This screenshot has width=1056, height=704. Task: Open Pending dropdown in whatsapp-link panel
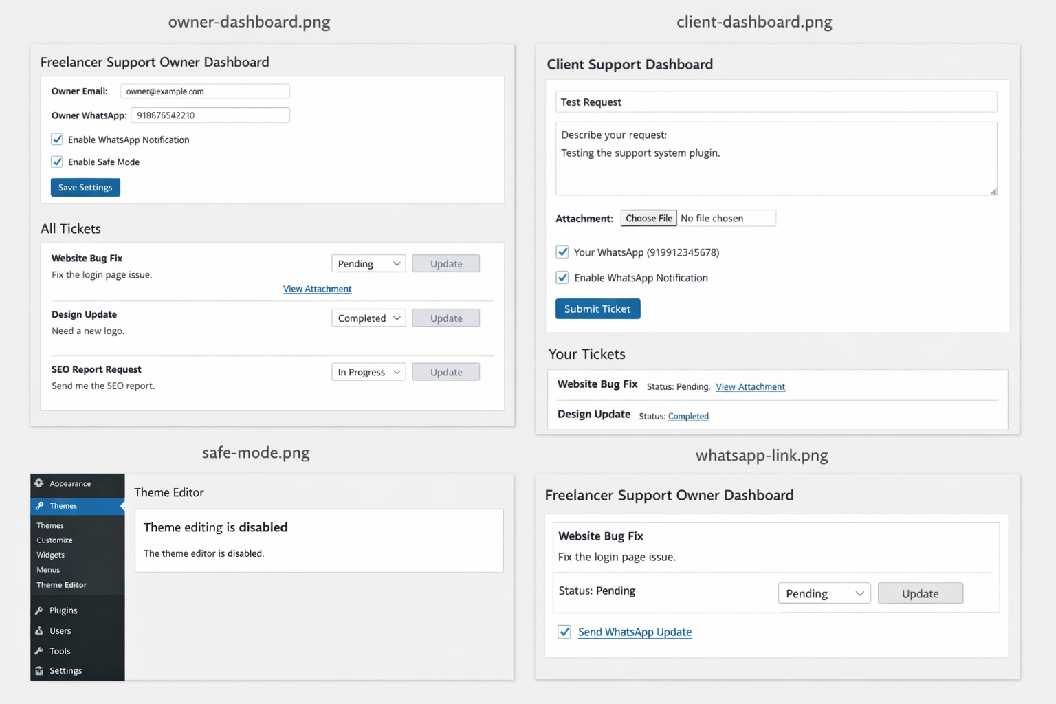click(824, 593)
